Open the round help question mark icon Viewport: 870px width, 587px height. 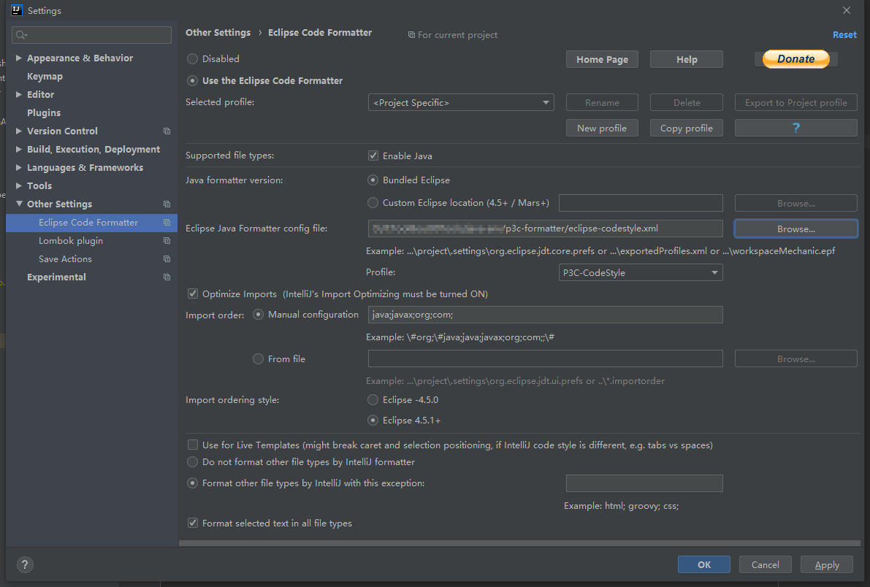click(25, 565)
